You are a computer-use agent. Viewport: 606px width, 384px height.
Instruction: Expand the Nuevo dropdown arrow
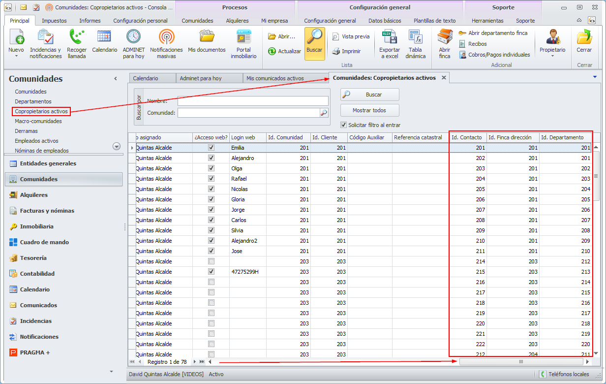click(x=16, y=57)
